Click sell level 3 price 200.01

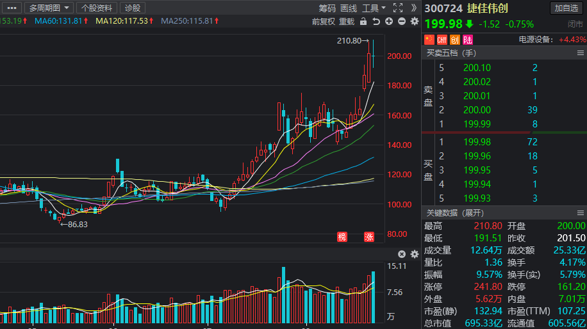click(x=477, y=96)
